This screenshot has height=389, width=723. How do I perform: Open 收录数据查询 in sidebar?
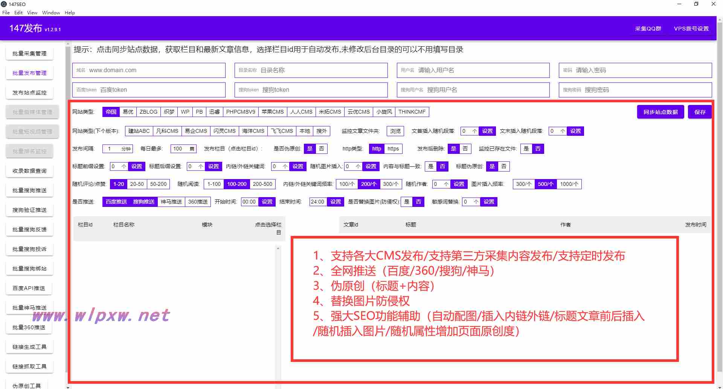tap(29, 171)
